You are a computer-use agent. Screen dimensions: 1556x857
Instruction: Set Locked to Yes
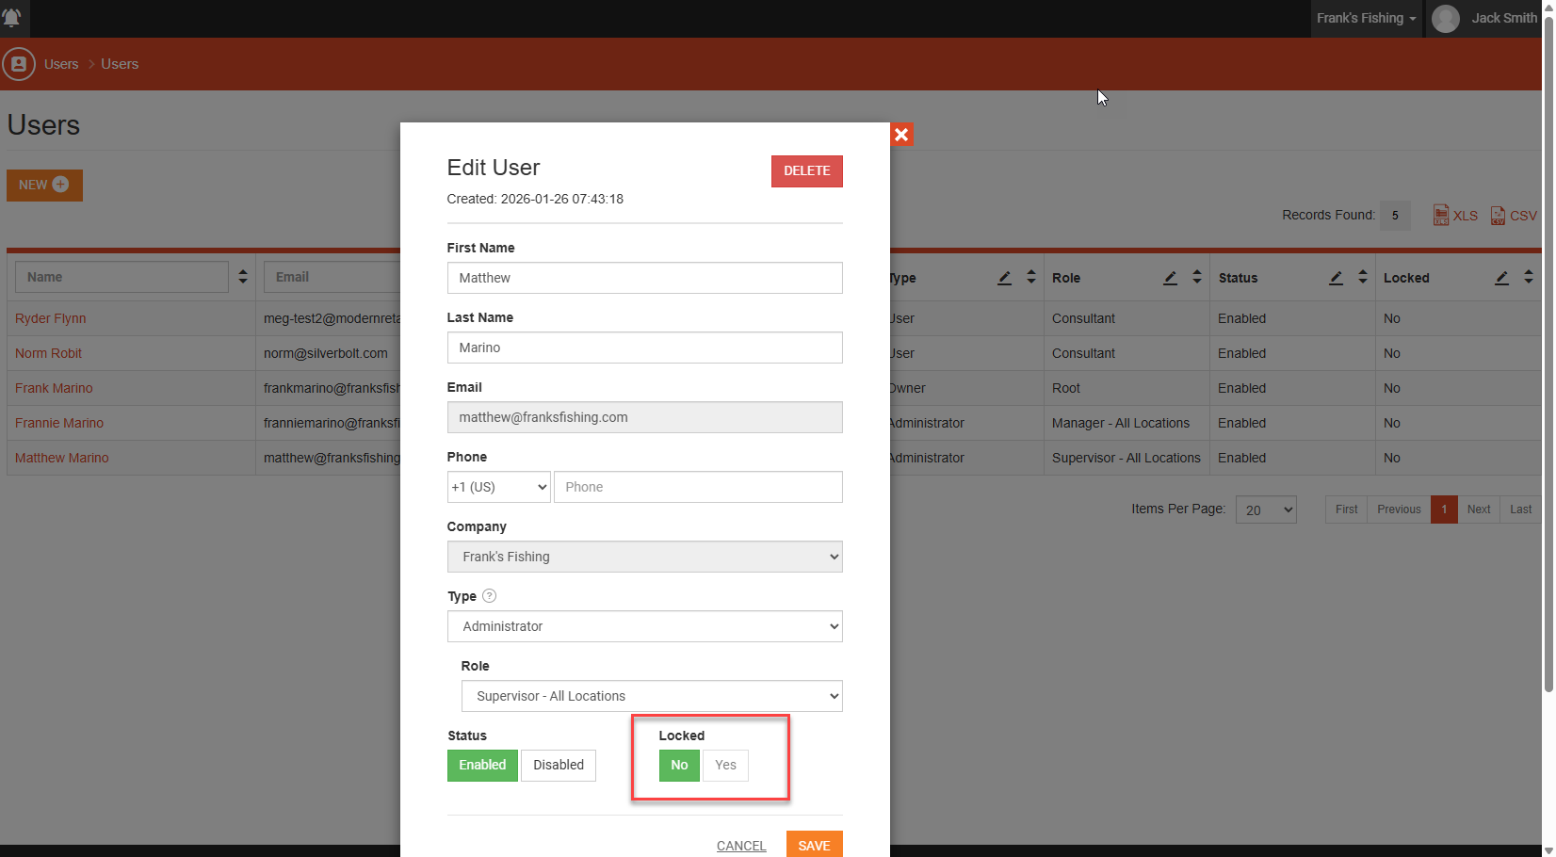(x=725, y=765)
